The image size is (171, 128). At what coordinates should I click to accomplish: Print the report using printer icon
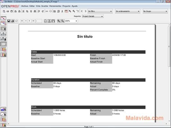coord(13,21)
